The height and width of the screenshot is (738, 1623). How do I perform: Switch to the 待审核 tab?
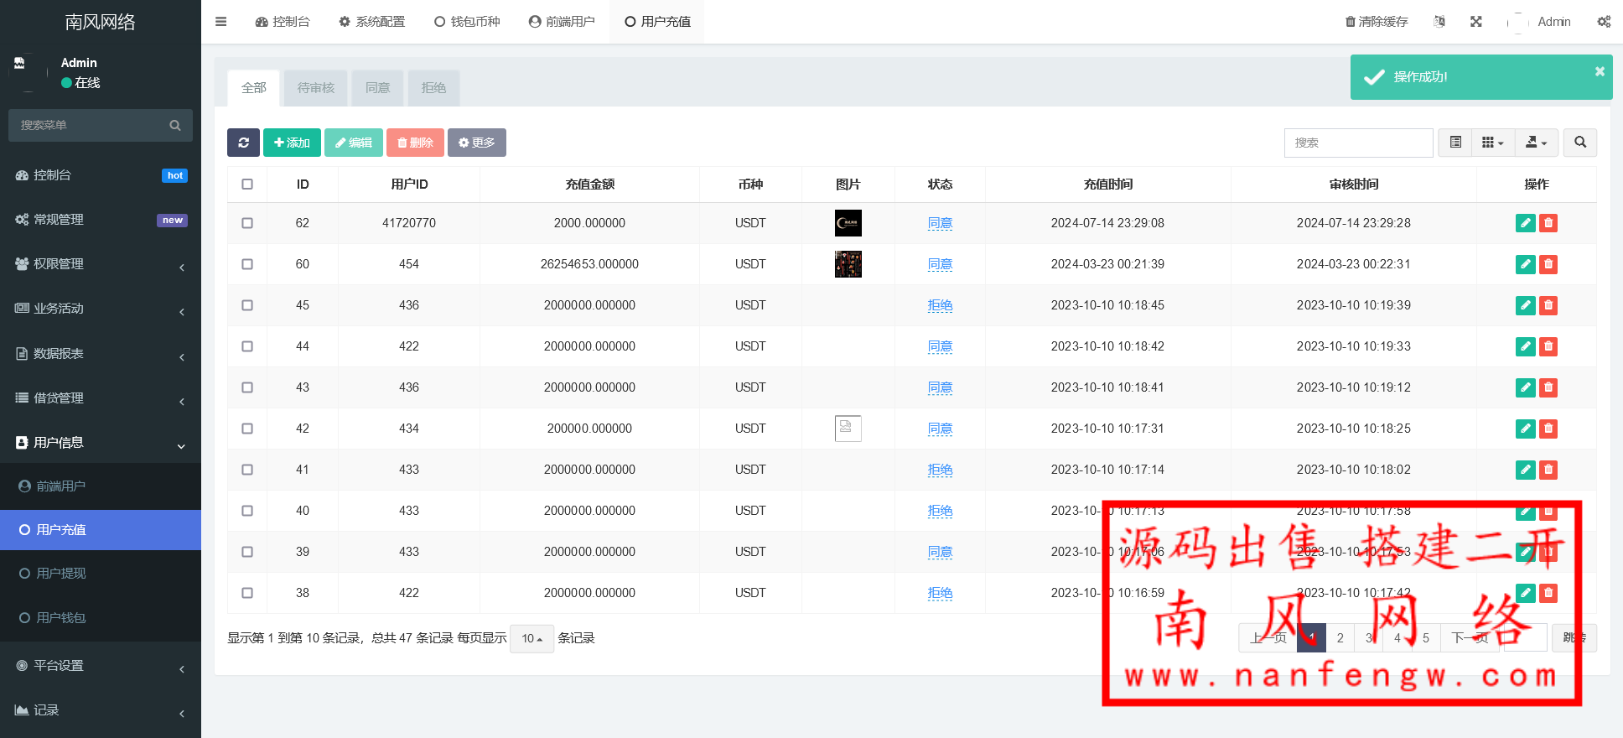point(315,88)
